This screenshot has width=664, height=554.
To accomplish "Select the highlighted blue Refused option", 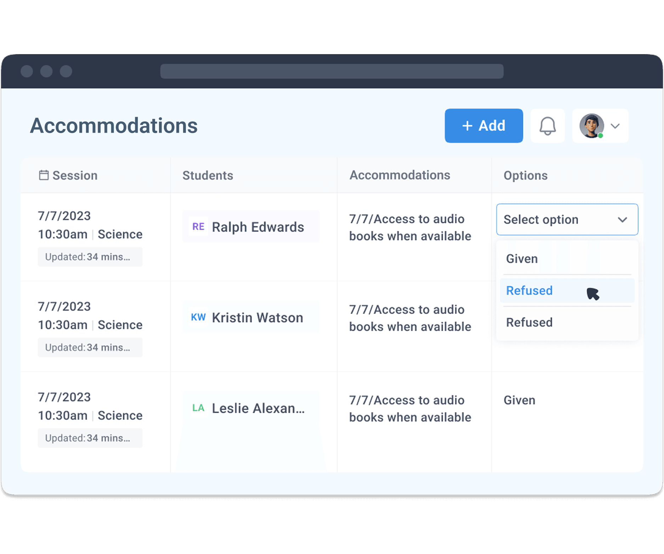I will tap(529, 290).
